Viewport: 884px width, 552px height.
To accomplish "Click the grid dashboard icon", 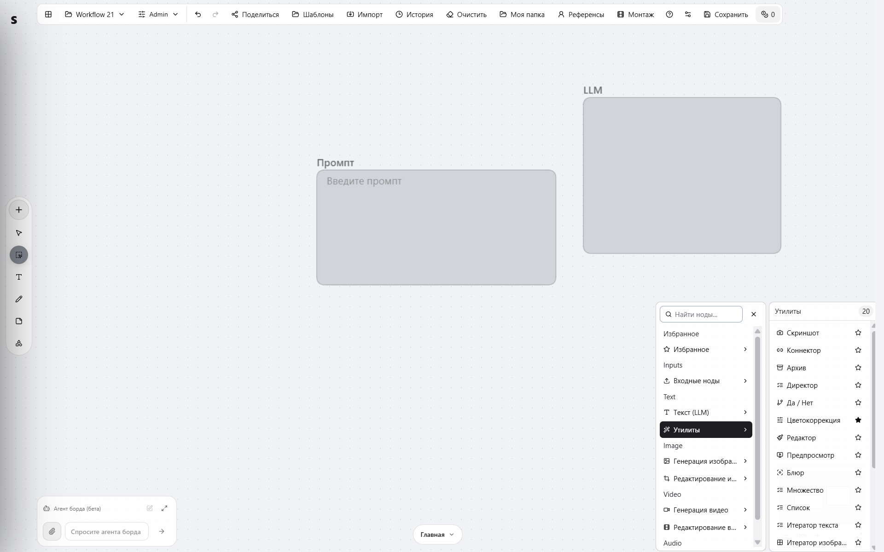I will coord(48,14).
